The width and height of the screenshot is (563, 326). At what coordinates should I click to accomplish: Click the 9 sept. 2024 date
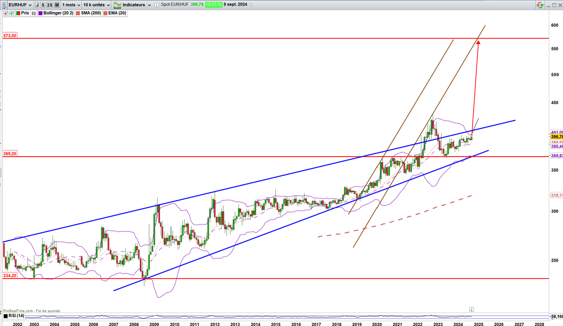coord(236,4)
